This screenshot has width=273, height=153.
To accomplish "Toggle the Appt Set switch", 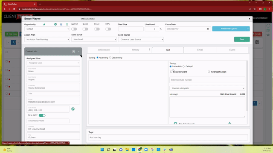I will (x=74, y=29).
